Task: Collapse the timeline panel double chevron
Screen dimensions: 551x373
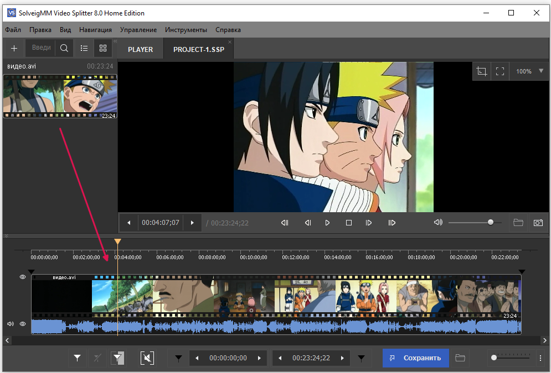Action: tap(6, 236)
